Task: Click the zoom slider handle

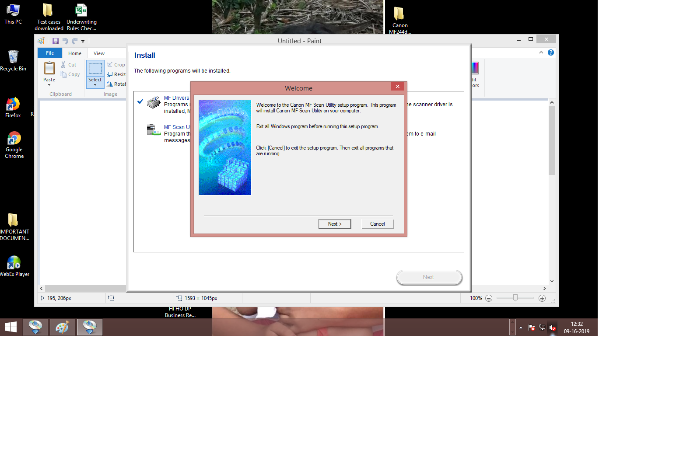Action: pyautogui.click(x=515, y=298)
